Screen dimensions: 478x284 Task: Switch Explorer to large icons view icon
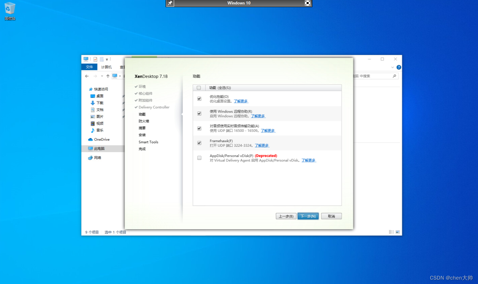coord(398,232)
